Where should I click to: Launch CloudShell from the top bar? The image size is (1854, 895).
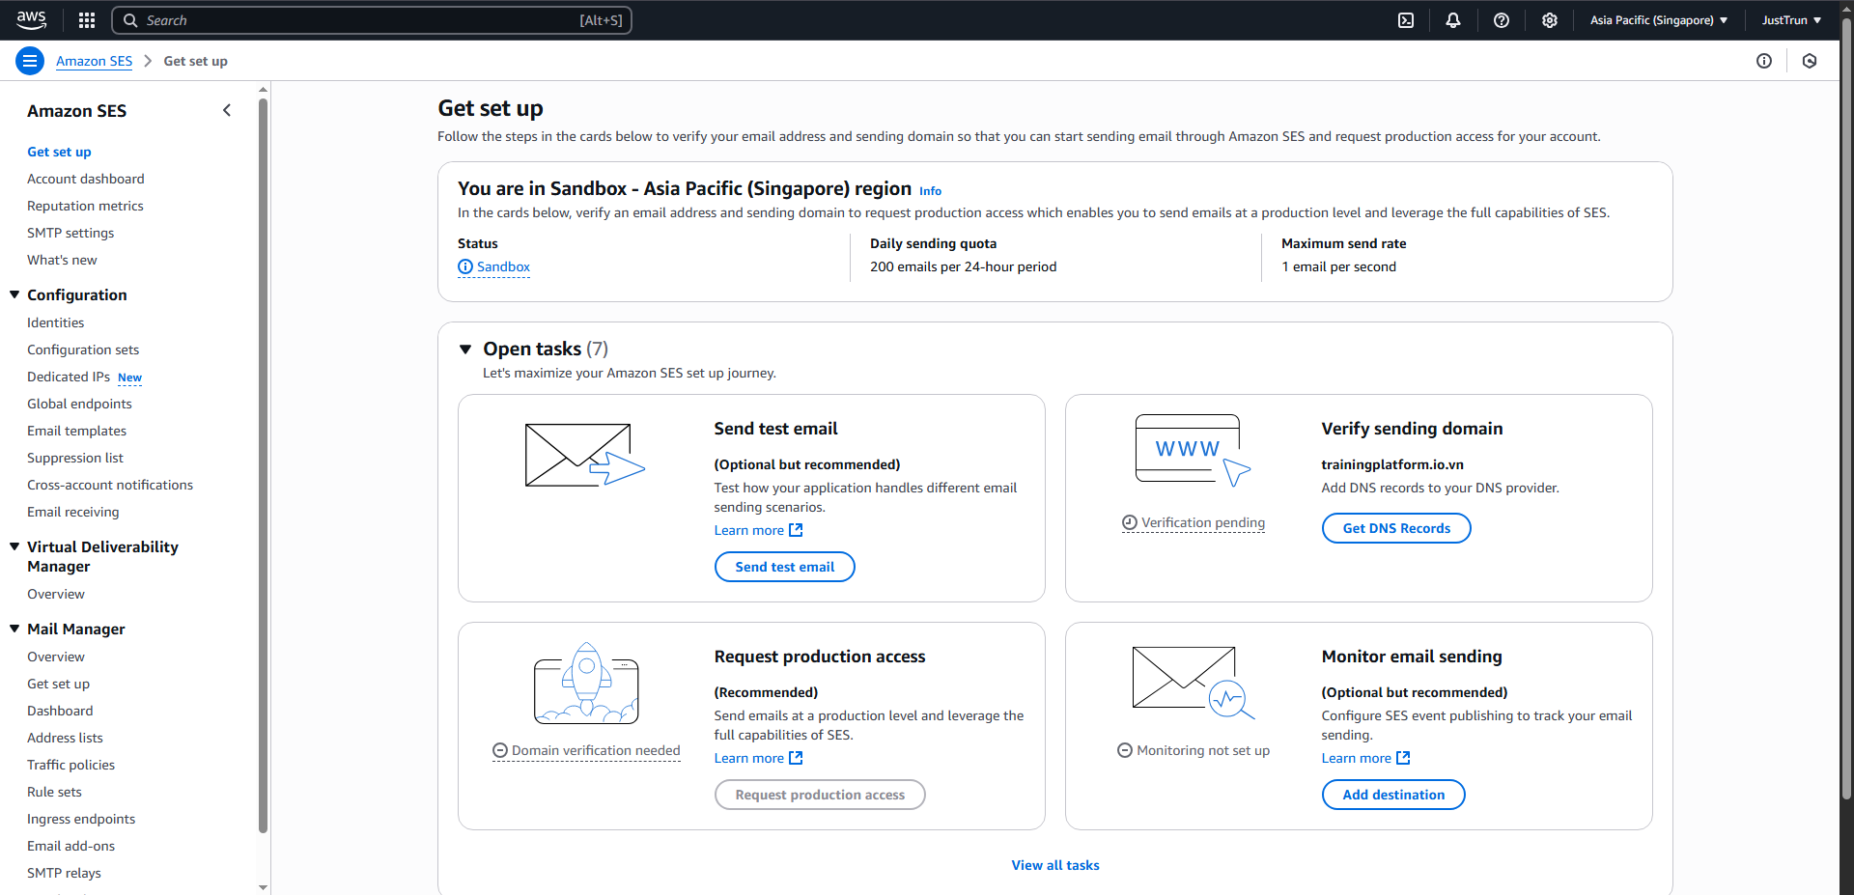pos(1406,20)
